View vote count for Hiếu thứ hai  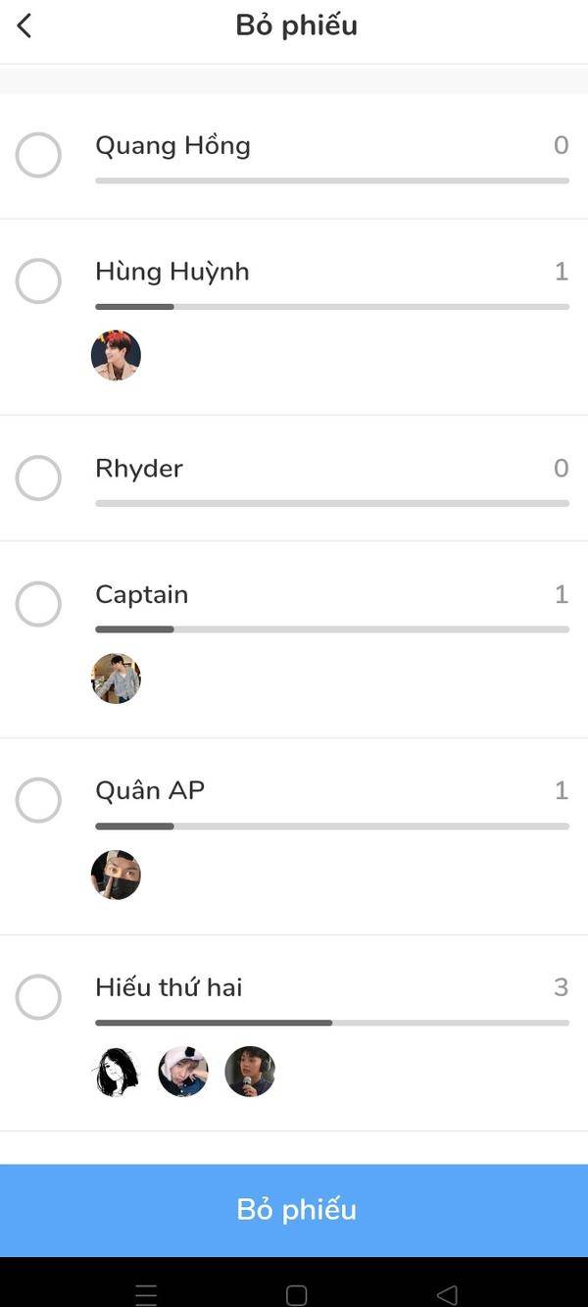[561, 986]
